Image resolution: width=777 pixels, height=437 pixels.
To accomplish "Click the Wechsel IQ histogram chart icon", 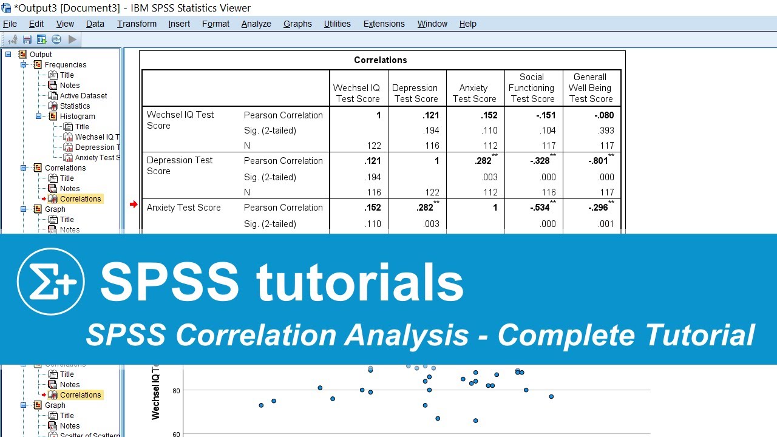I will point(68,137).
